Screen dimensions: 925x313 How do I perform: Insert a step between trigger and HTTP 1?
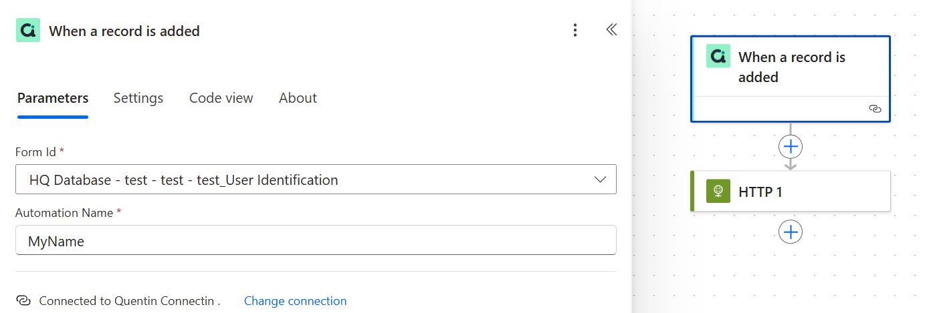[791, 147]
